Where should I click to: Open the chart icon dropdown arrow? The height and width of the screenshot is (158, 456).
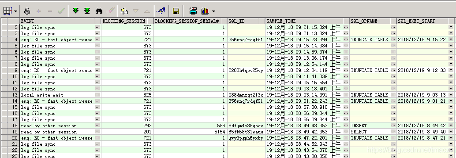tap(214, 11)
